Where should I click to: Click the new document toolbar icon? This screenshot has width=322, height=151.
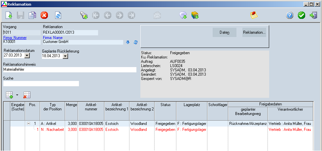9,15
